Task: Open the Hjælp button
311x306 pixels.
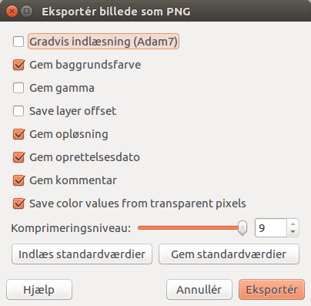Action: coord(39,290)
